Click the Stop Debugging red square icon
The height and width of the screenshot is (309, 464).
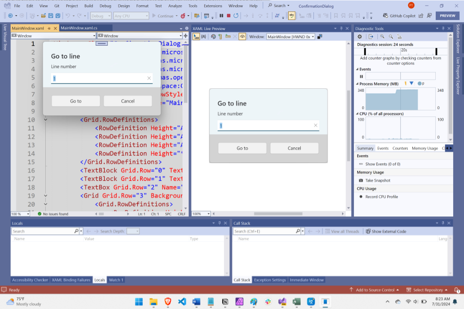(x=229, y=16)
